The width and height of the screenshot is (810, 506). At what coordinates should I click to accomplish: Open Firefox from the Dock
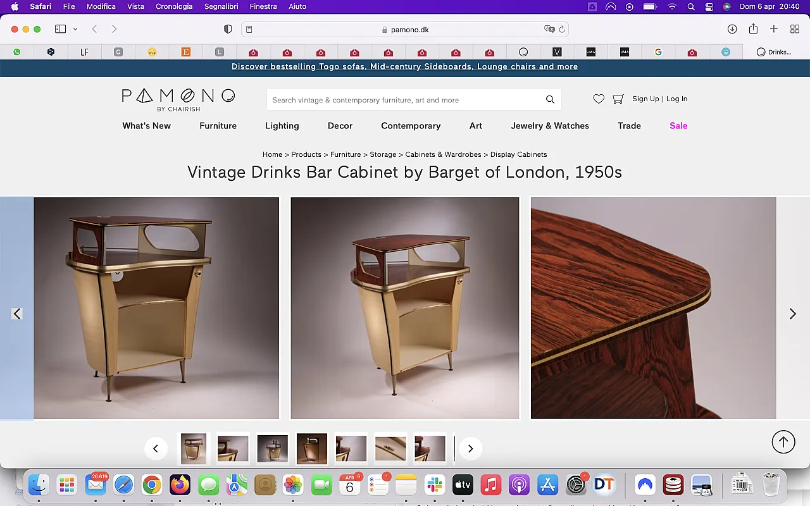[180, 485]
